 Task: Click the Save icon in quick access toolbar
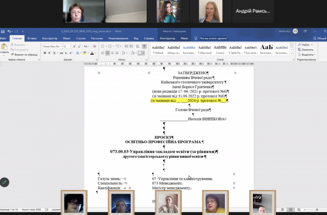(3, 31)
